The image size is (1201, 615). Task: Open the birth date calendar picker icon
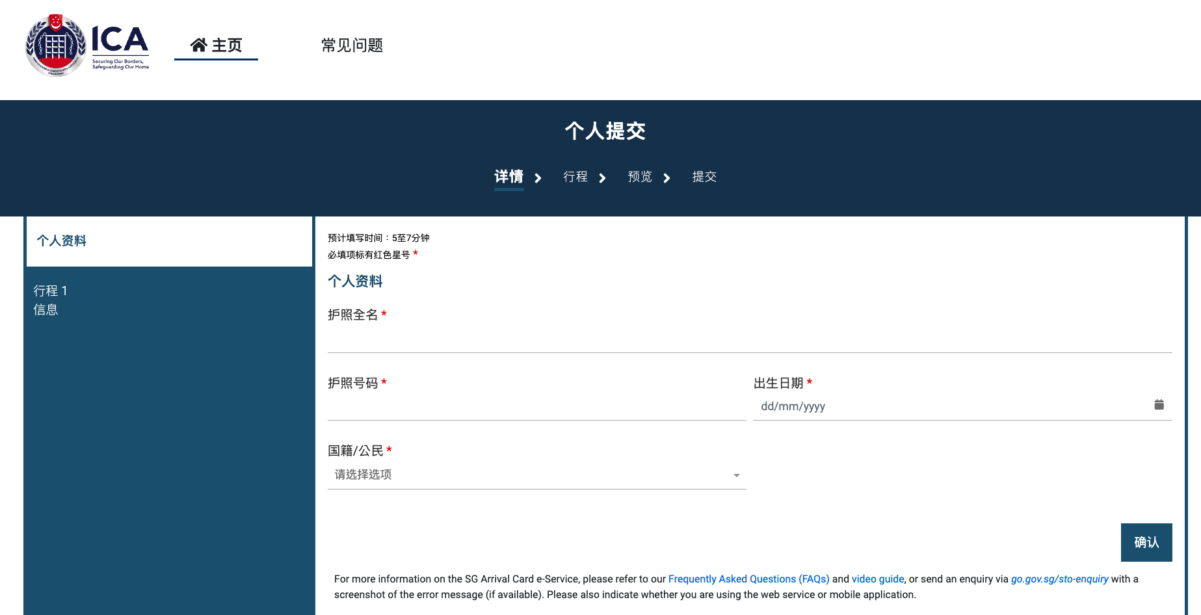point(1159,405)
